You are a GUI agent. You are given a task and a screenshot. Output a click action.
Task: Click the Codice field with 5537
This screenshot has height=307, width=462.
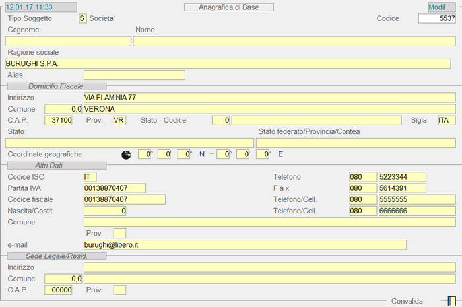[436, 18]
